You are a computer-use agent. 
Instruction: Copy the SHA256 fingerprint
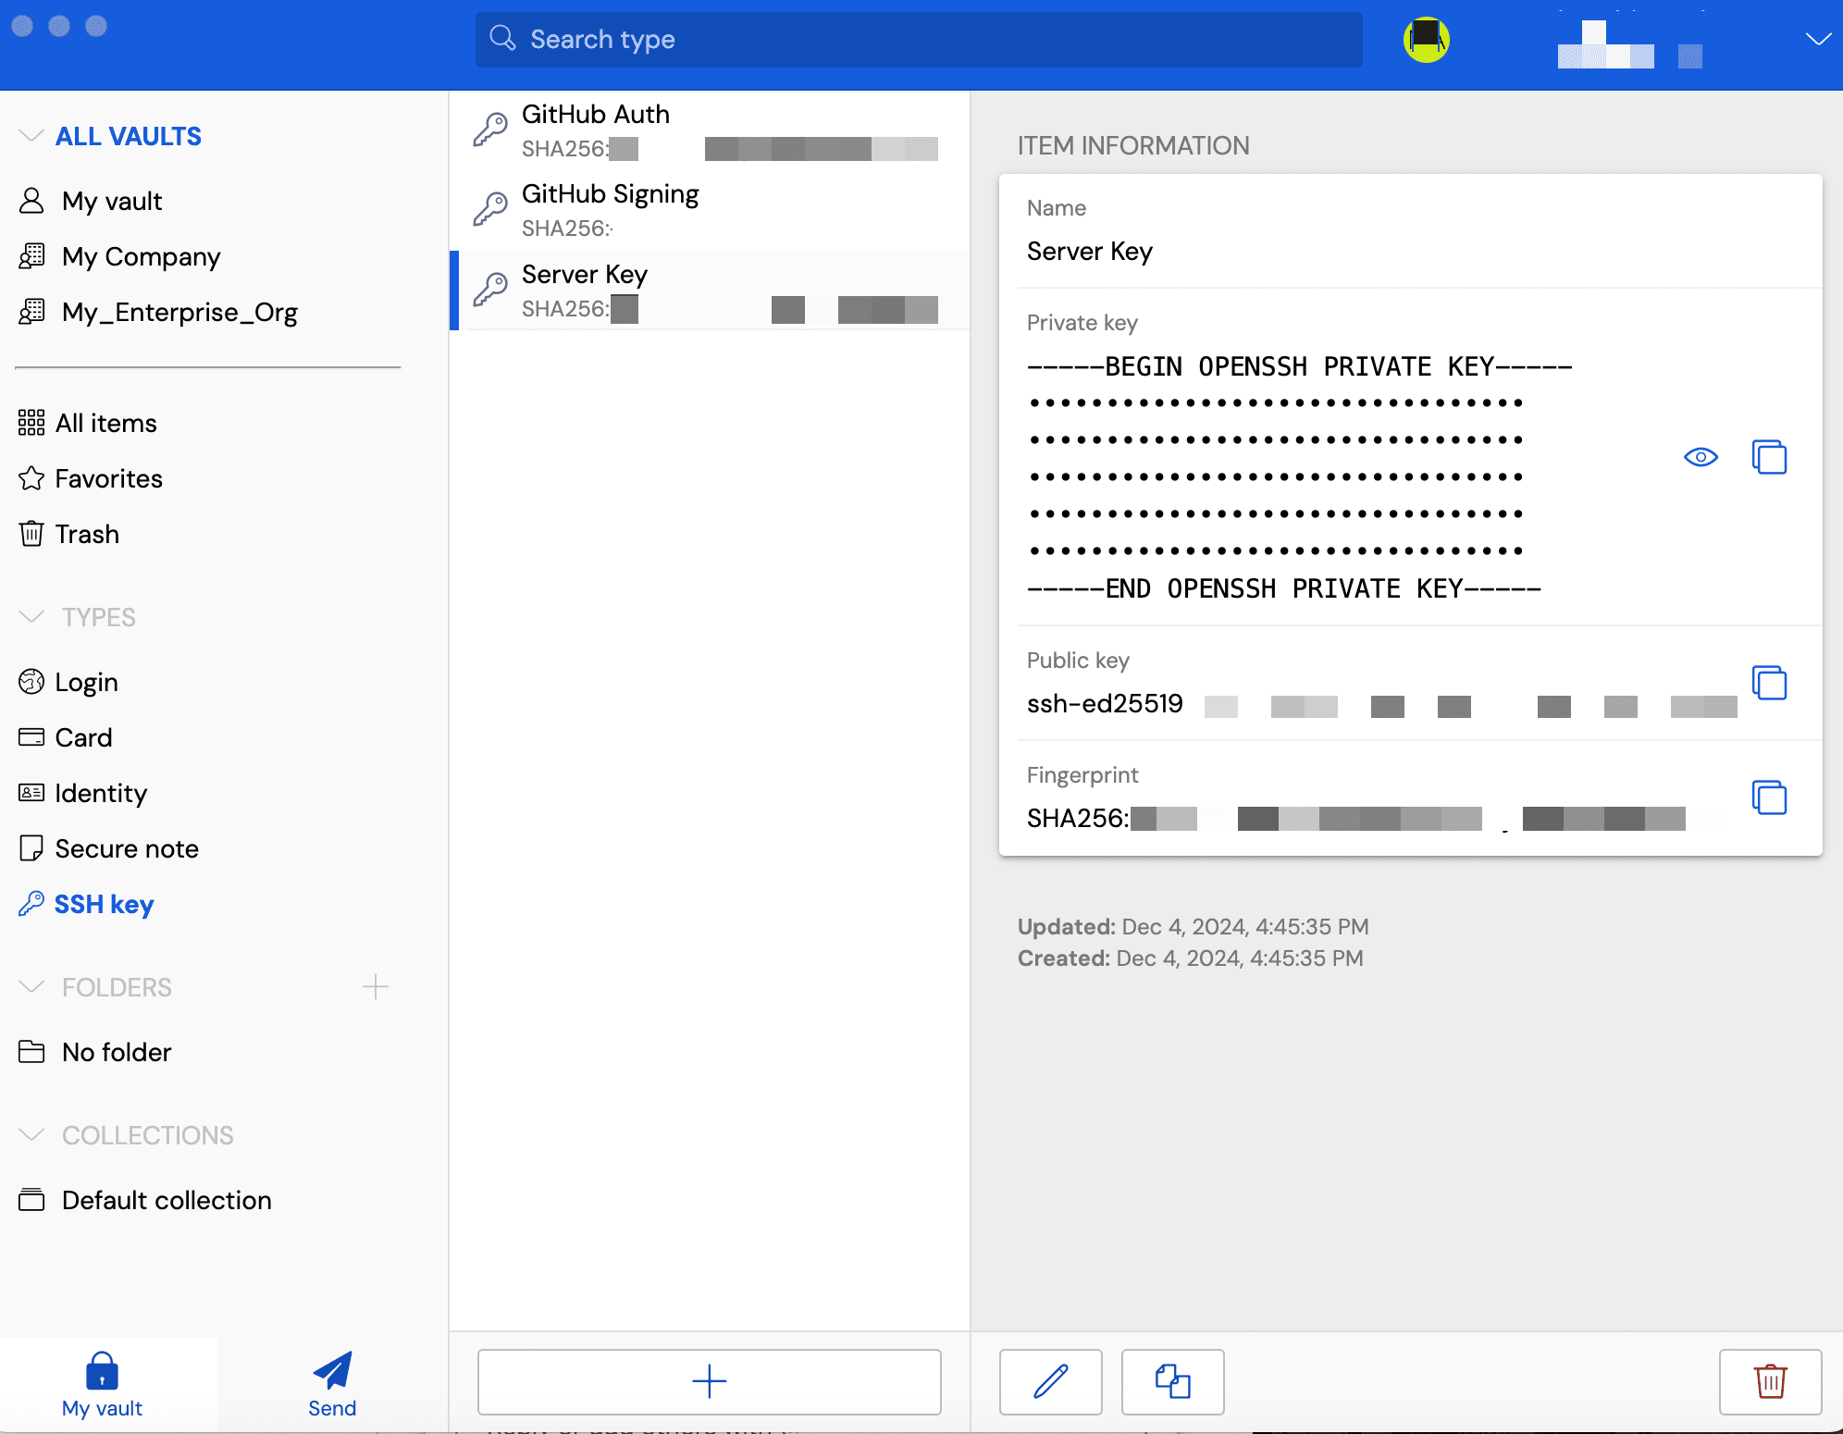[x=1769, y=797]
